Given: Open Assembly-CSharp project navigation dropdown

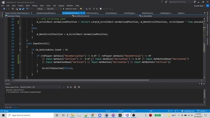Looking at the screenshot, I should pyautogui.click(x=38, y=16).
